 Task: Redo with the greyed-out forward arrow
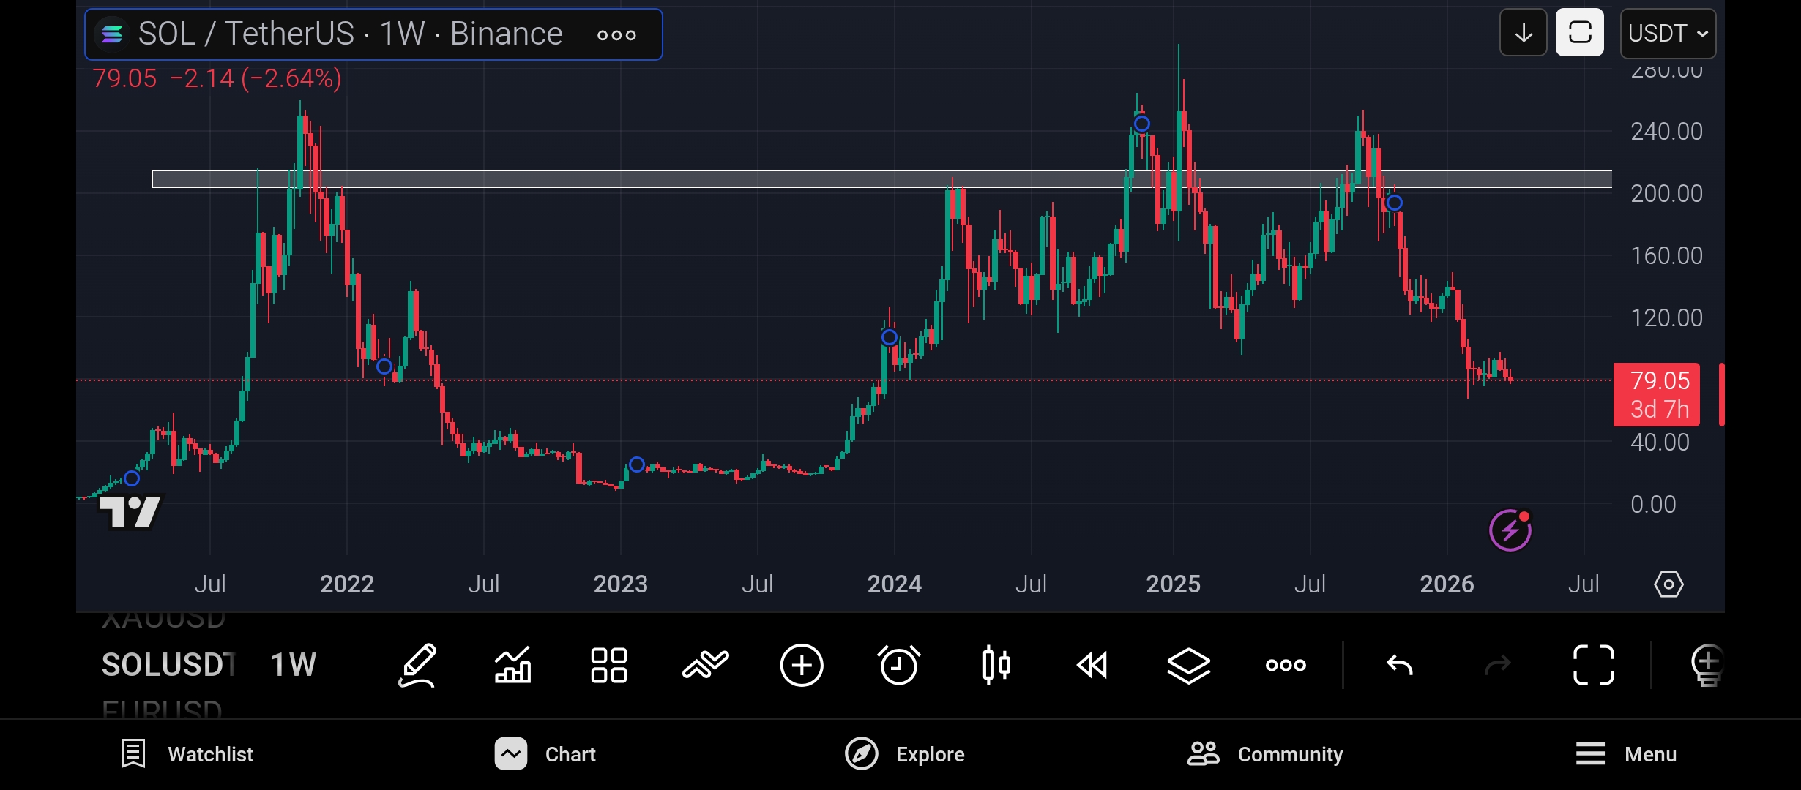1497,665
